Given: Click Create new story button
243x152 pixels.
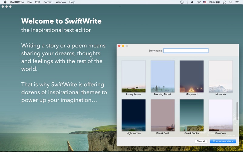Looking at the screenshot, I should pos(223,141).
